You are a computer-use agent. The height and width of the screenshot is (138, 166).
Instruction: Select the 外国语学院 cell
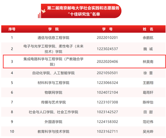[x=53, y=121]
